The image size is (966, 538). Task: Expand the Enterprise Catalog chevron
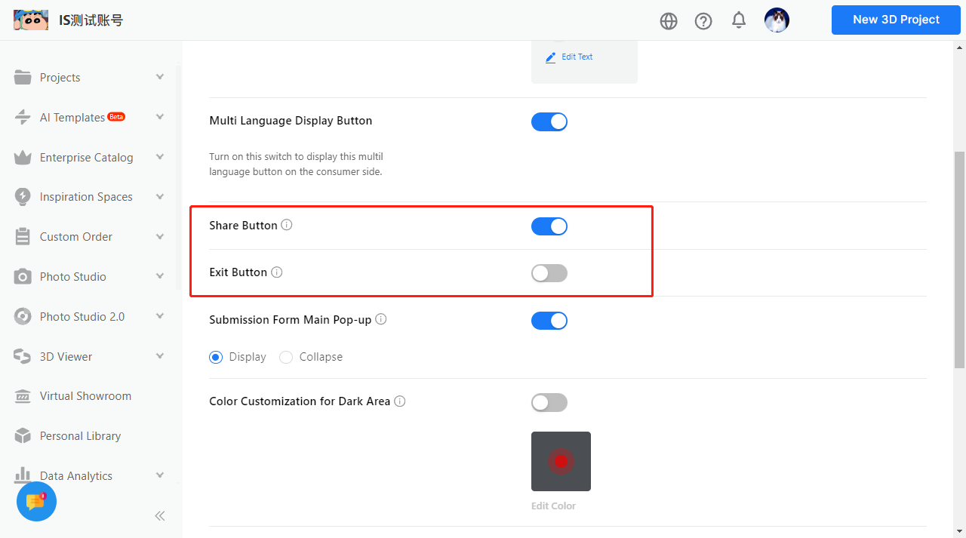click(160, 157)
